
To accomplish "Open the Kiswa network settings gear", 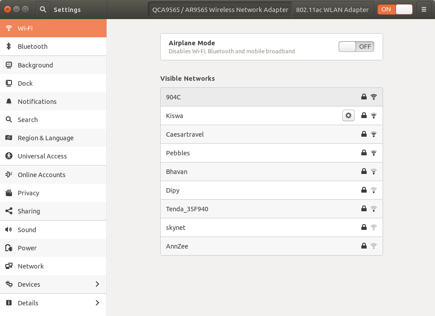I will [x=348, y=115].
